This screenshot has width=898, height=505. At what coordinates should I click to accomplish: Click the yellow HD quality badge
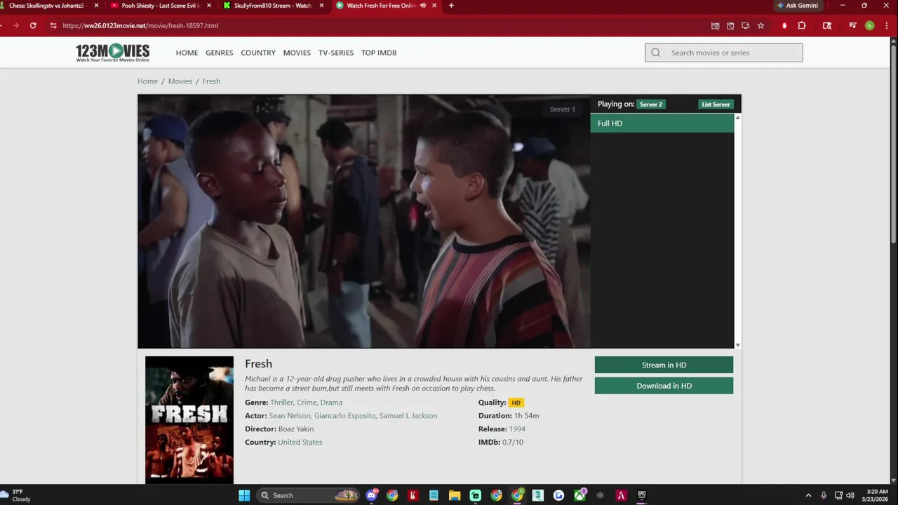click(x=516, y=403)
